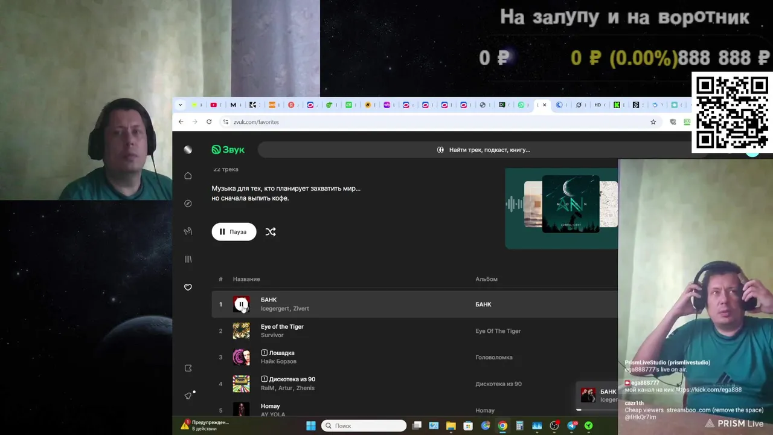
Task: Go forward in the browser
Action: pos(194,121)
